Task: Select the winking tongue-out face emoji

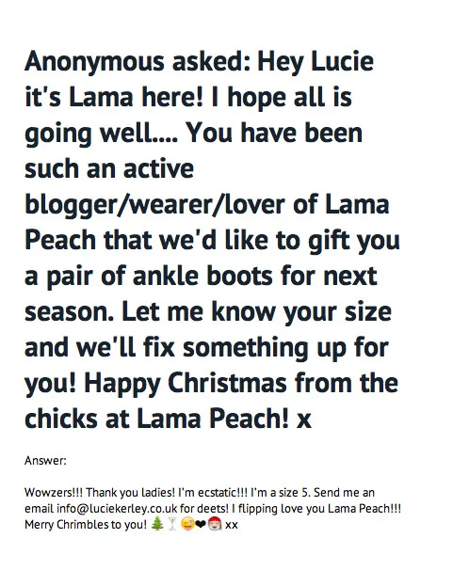Action: (187, 524)
